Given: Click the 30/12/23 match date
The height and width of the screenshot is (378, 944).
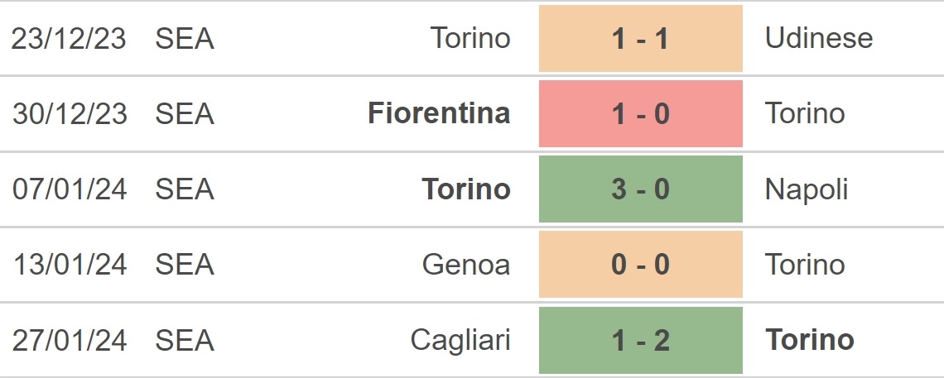Looking at the screenshot, I should point(70,113).
